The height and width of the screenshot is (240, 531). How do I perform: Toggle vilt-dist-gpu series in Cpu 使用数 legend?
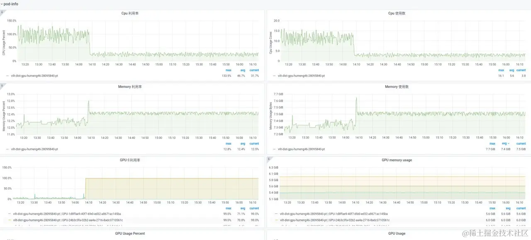click(x=301, y=76)
